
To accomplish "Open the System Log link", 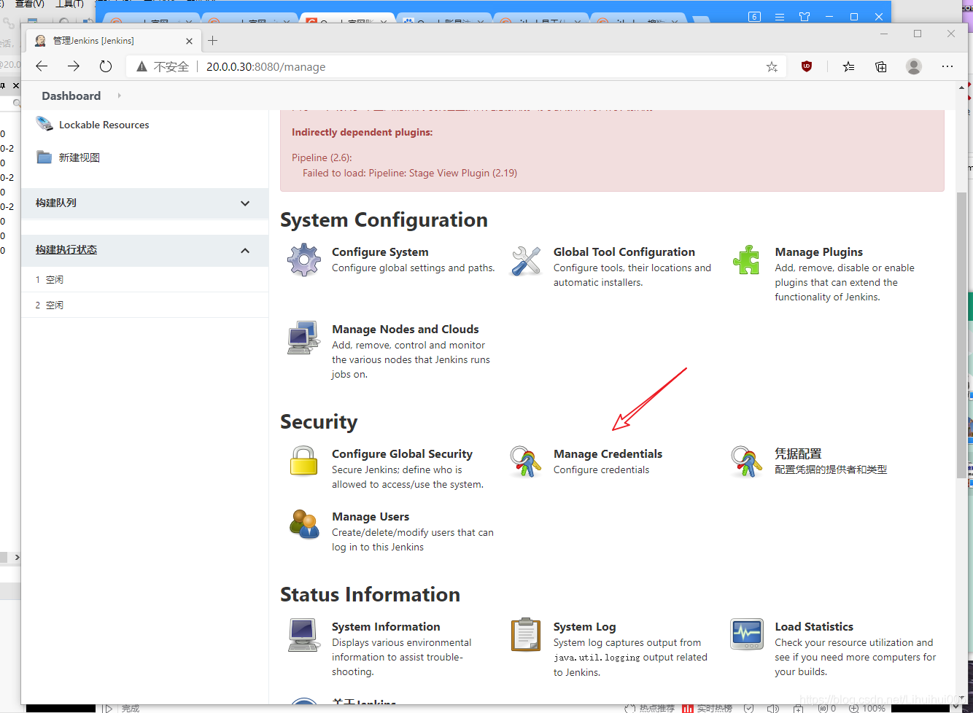I will click(x=584, y=627).
